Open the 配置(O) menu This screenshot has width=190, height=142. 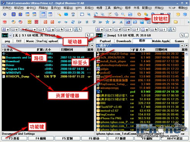click(147, 8)
